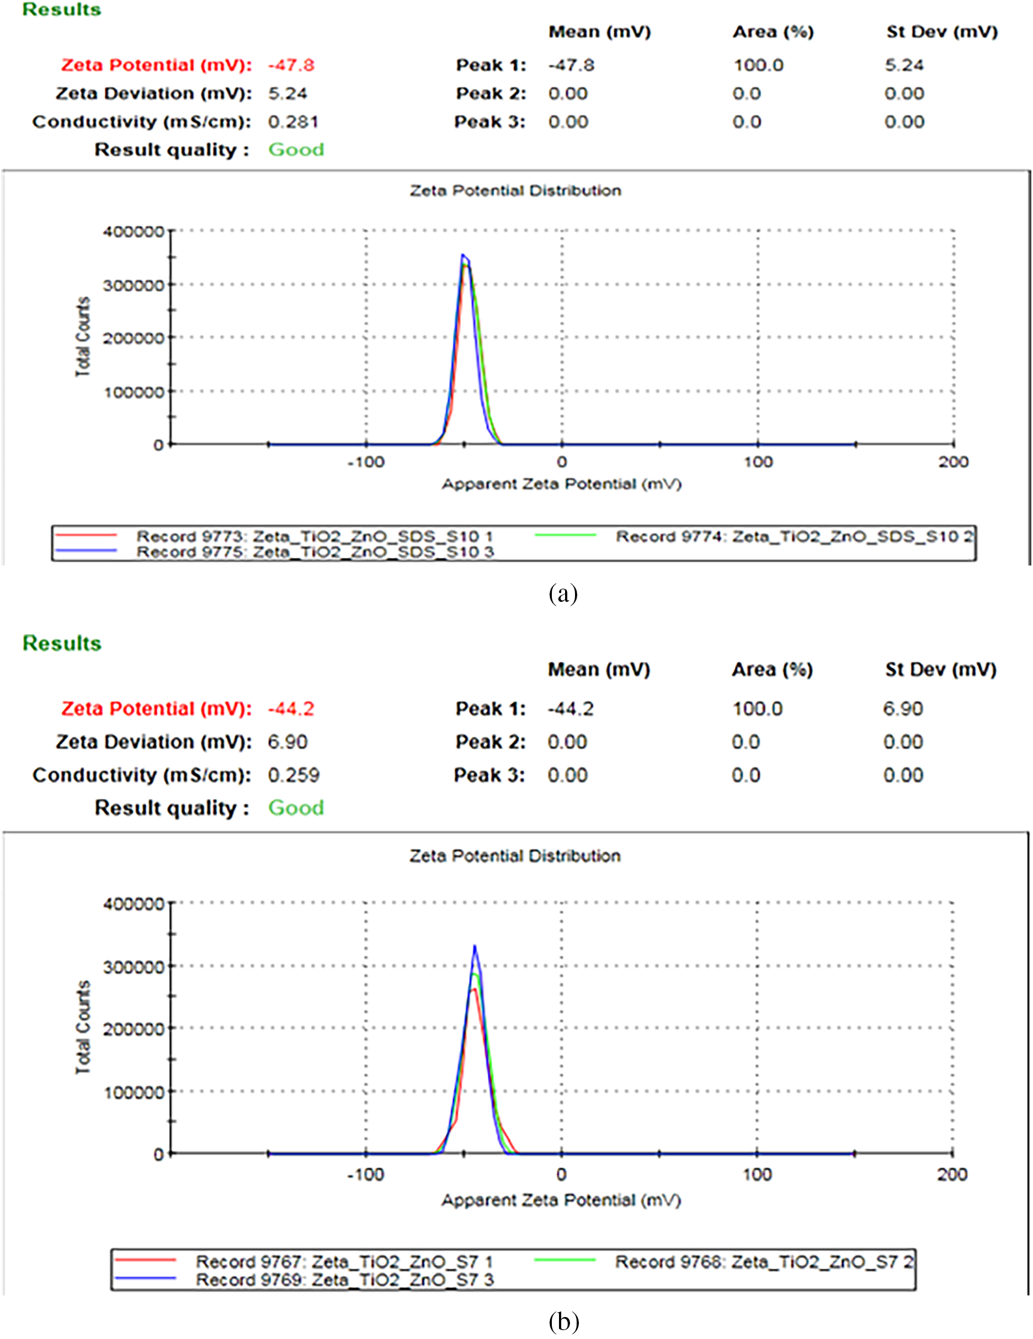Click the peak of the curve in chart (a)
Viewport: 1033px width, 1339px height.
click(x=464, y=255)
